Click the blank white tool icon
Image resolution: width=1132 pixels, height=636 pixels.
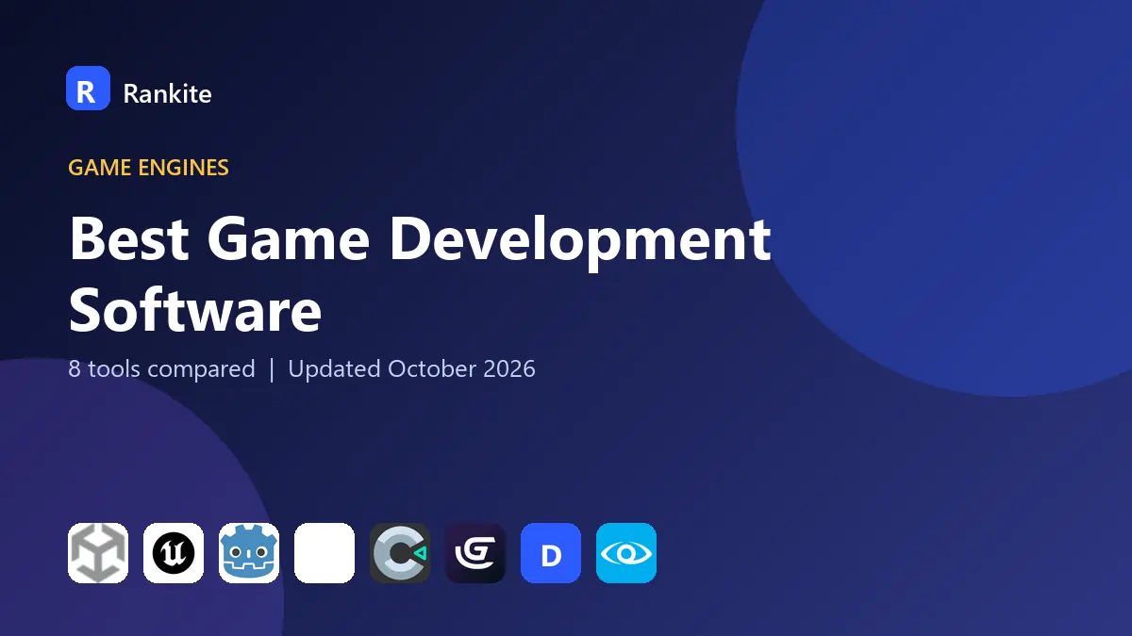tap(325, 553)
